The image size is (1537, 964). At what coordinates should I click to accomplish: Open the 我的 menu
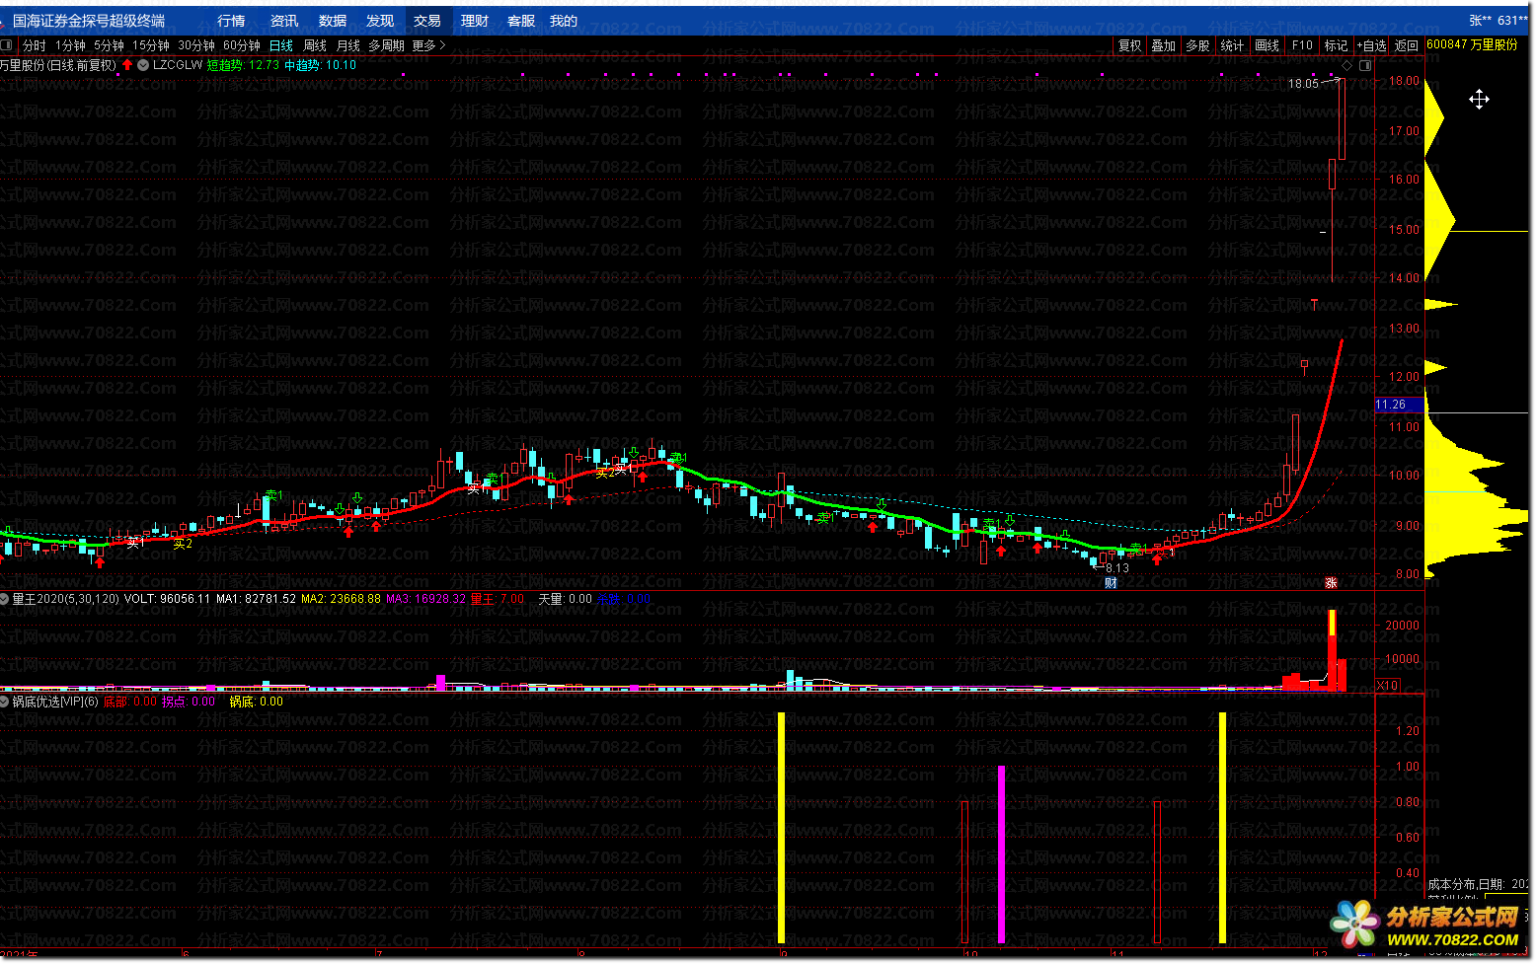pyautogui.click(x=564, y=21)
